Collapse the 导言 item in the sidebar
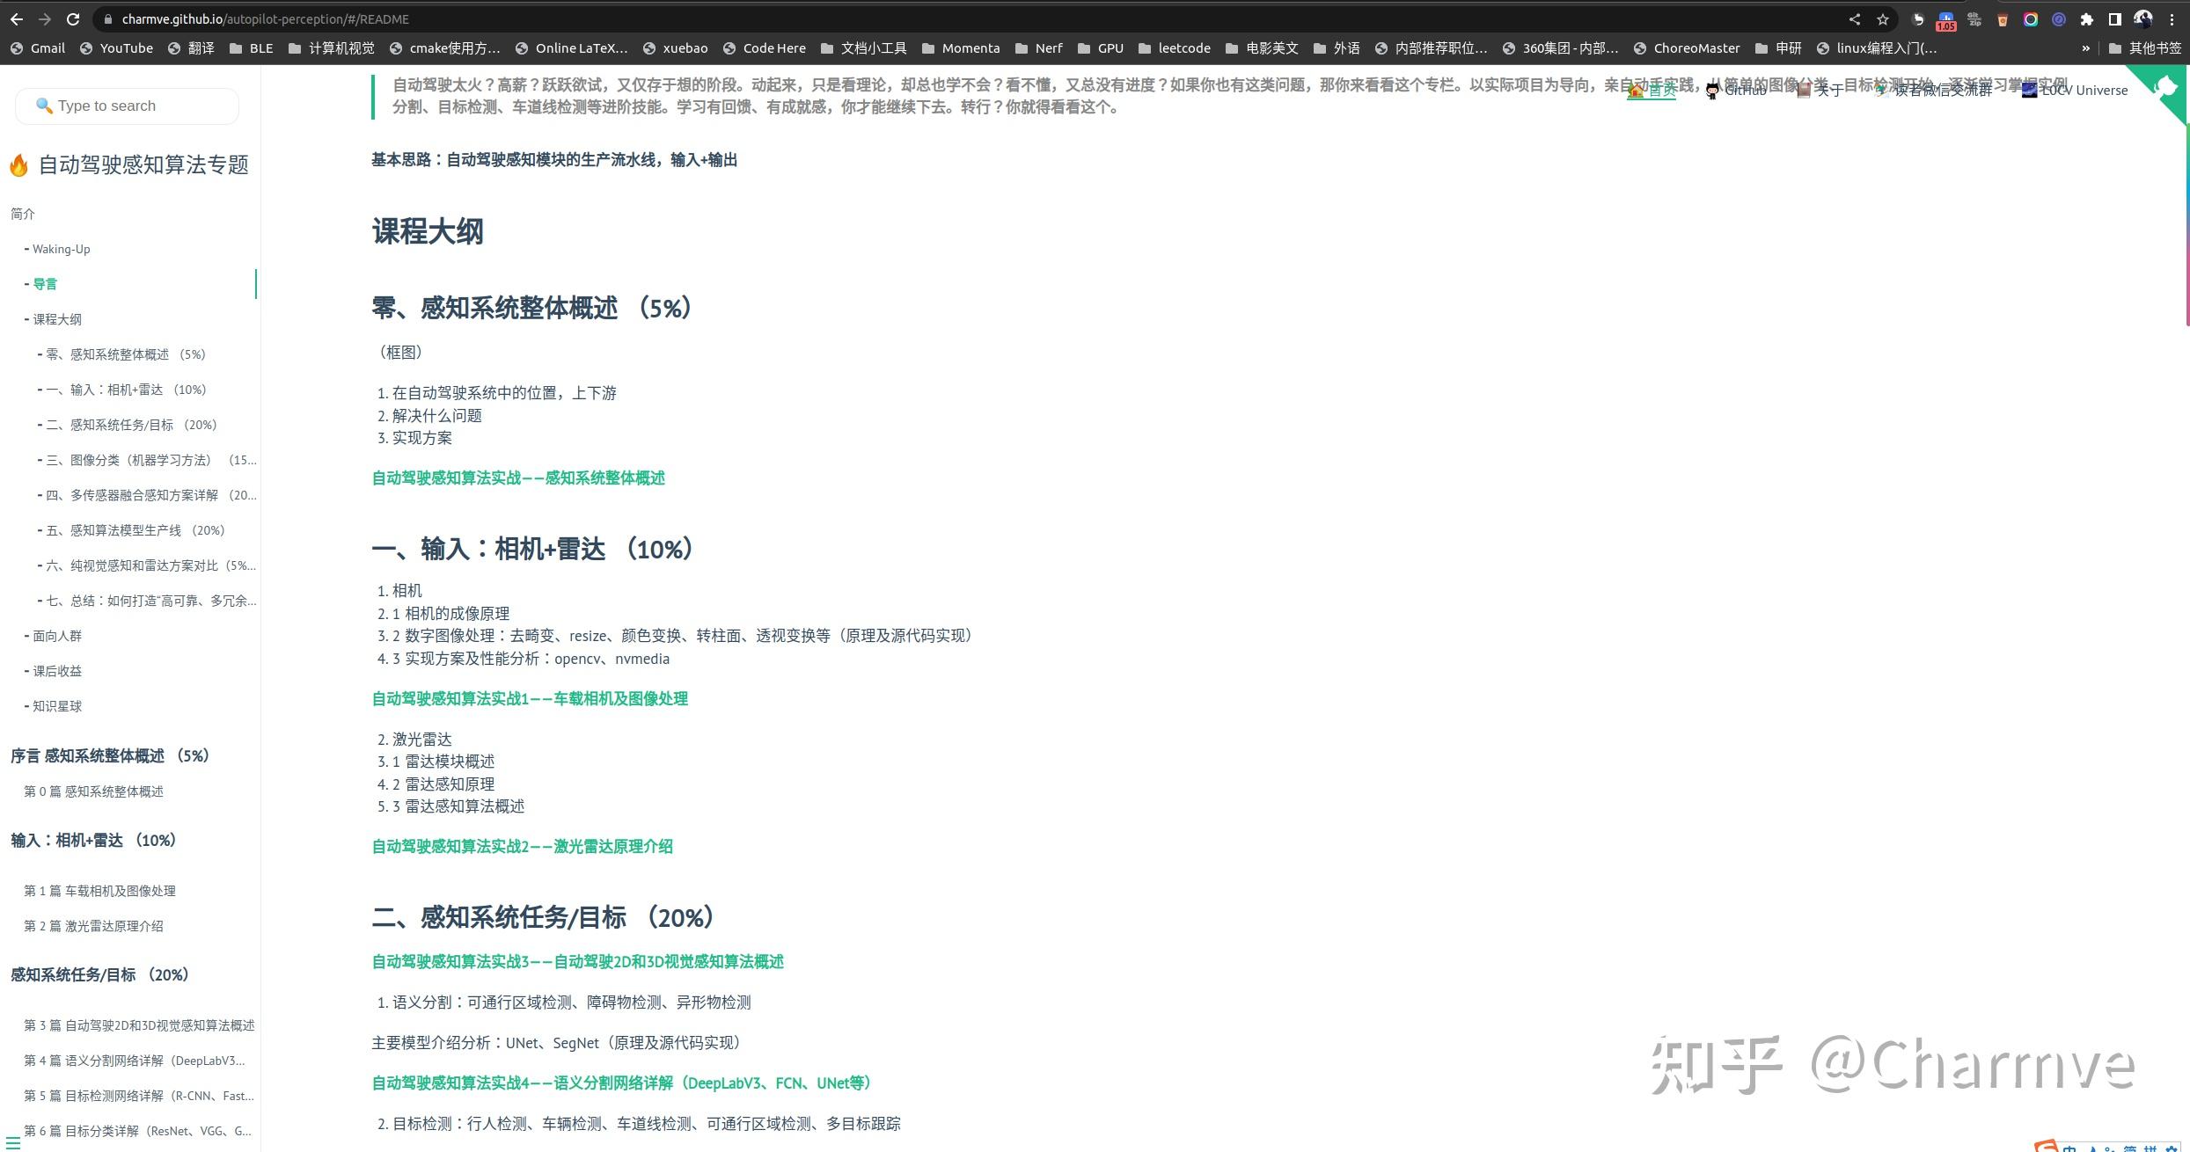 click(25, 283)
